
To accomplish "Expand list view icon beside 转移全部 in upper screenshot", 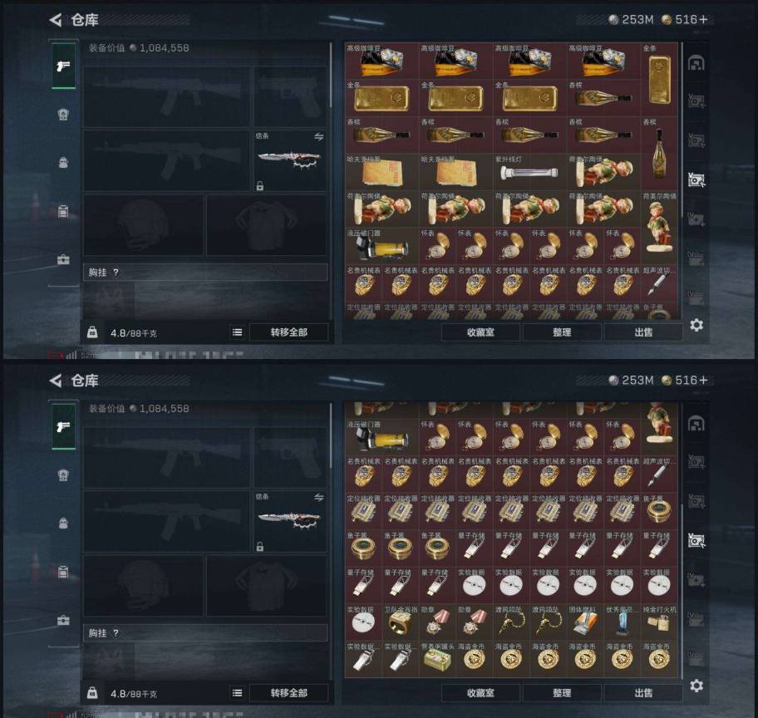I will tap(237, 332).
